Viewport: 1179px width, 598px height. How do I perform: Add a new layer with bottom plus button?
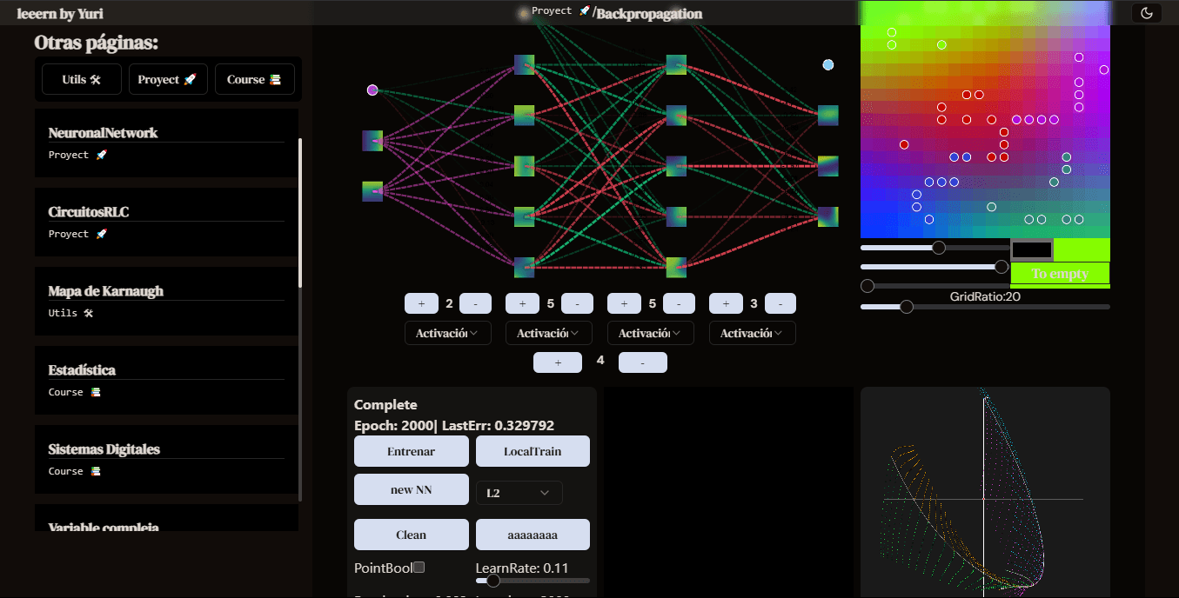(x=558, y=362)
